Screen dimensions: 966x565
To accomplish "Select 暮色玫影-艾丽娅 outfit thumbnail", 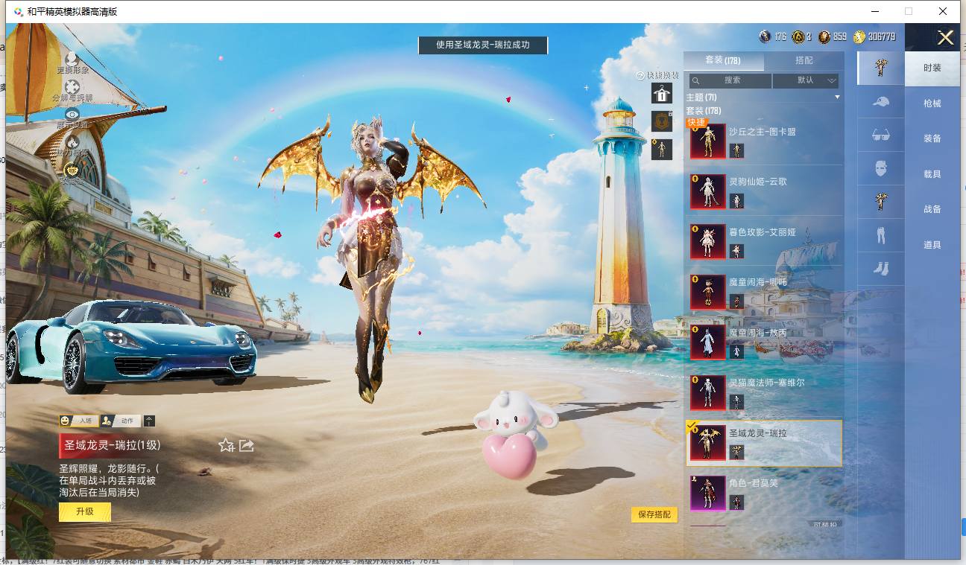I will (707, 241).
